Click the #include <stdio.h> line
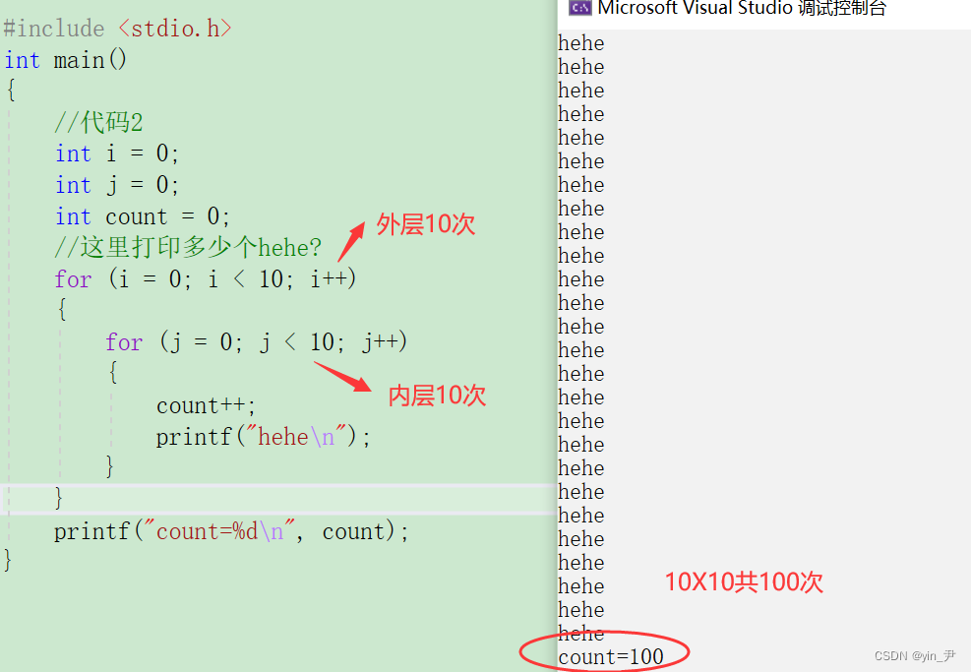Viewport: 971px width, 672px height. [x=118, y=29]
